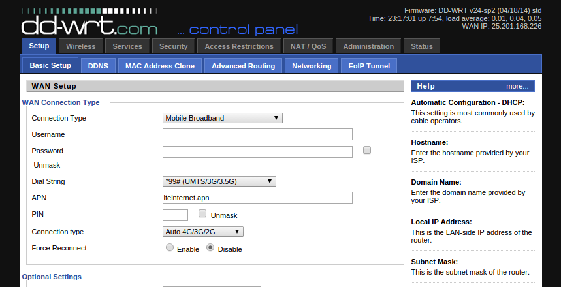The height and width of the screenshot is (287, 561).
Task: Click the Firmware DD-WRT v24-sp2 text
Action: [473, 10]
